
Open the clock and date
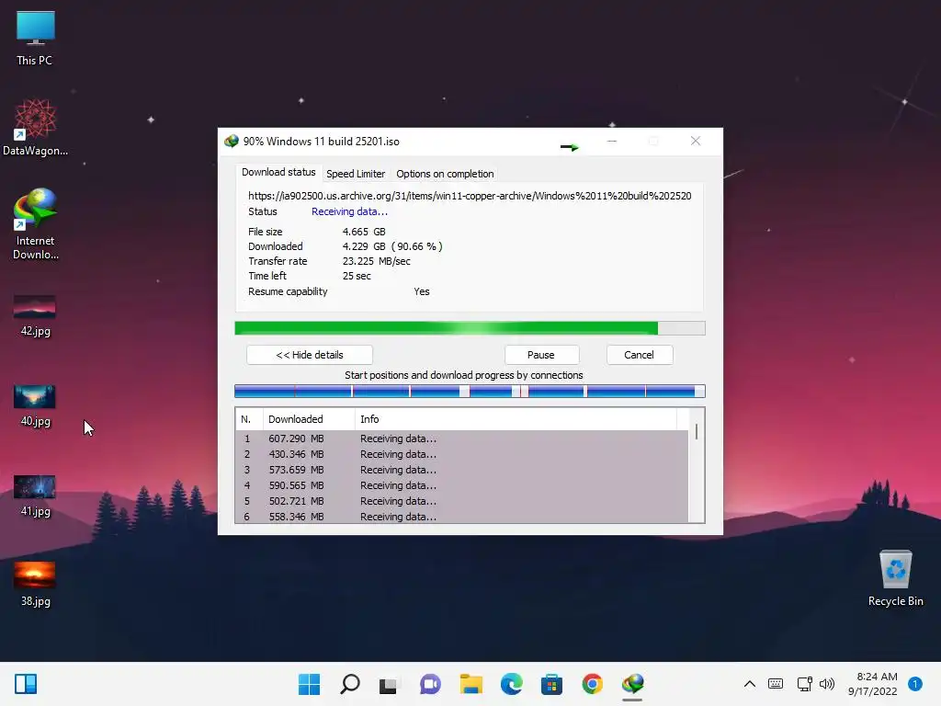click(873, 684)
